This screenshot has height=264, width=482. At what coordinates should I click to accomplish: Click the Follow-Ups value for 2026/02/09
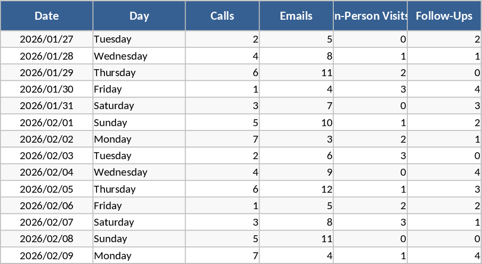(444, 255)
